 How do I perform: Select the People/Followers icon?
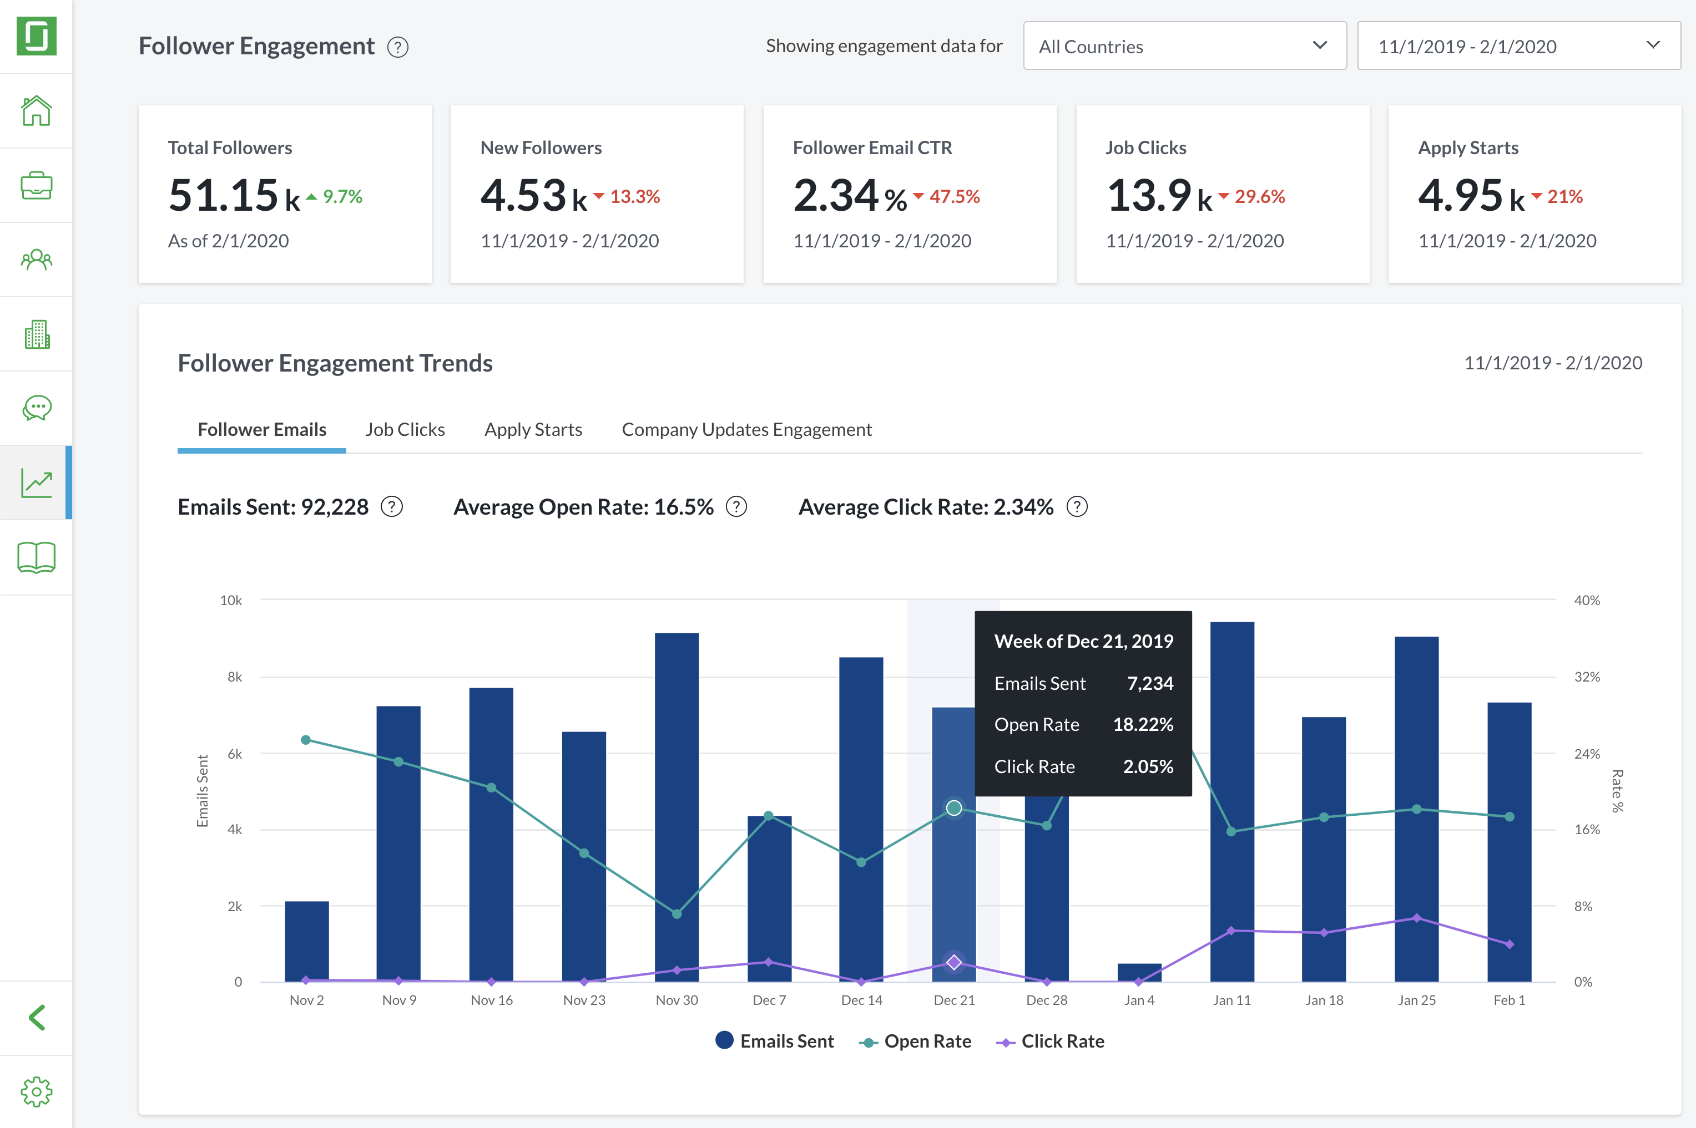tap(36, 260)
